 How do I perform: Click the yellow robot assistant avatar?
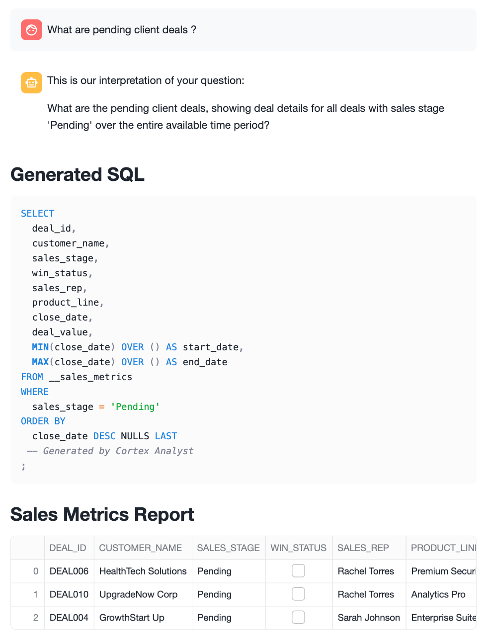(x=31, y=82)
